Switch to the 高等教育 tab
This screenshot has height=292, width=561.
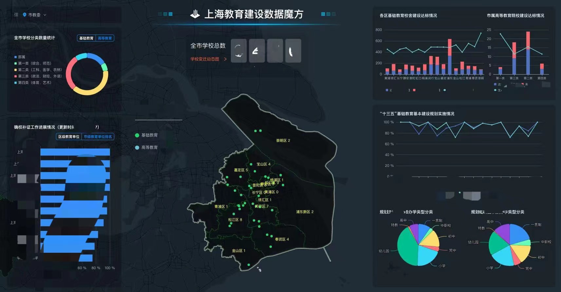tap(105, 38)
